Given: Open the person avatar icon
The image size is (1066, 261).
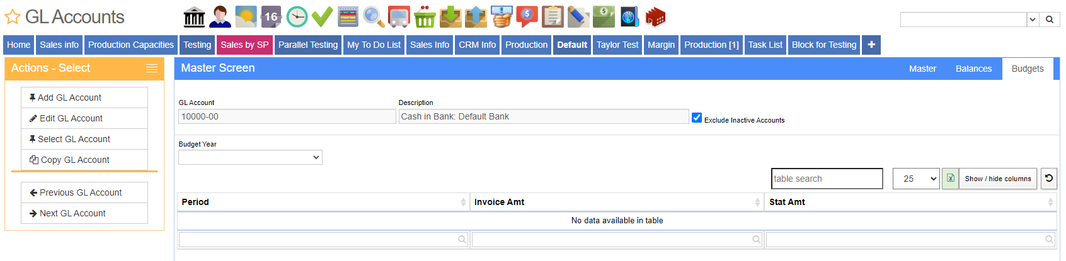Looking at the screenshot, I should 220,17.
